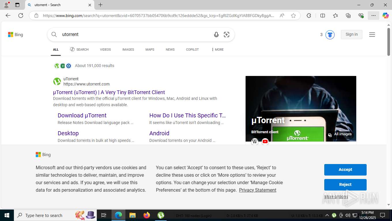Switch to the VIDEOS tab
Screen dimensions: 392x221
tap(105, 49)
